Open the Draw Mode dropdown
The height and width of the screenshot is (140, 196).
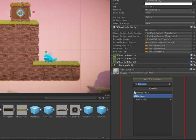pos(169,13)
